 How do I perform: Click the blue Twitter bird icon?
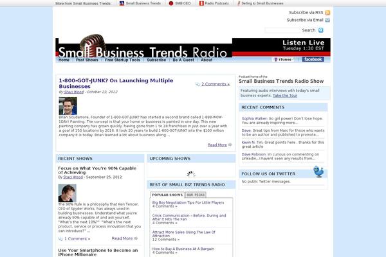[x=318, y=172]
